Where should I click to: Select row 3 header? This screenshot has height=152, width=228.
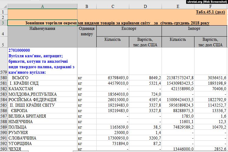(x=4, y=23)
